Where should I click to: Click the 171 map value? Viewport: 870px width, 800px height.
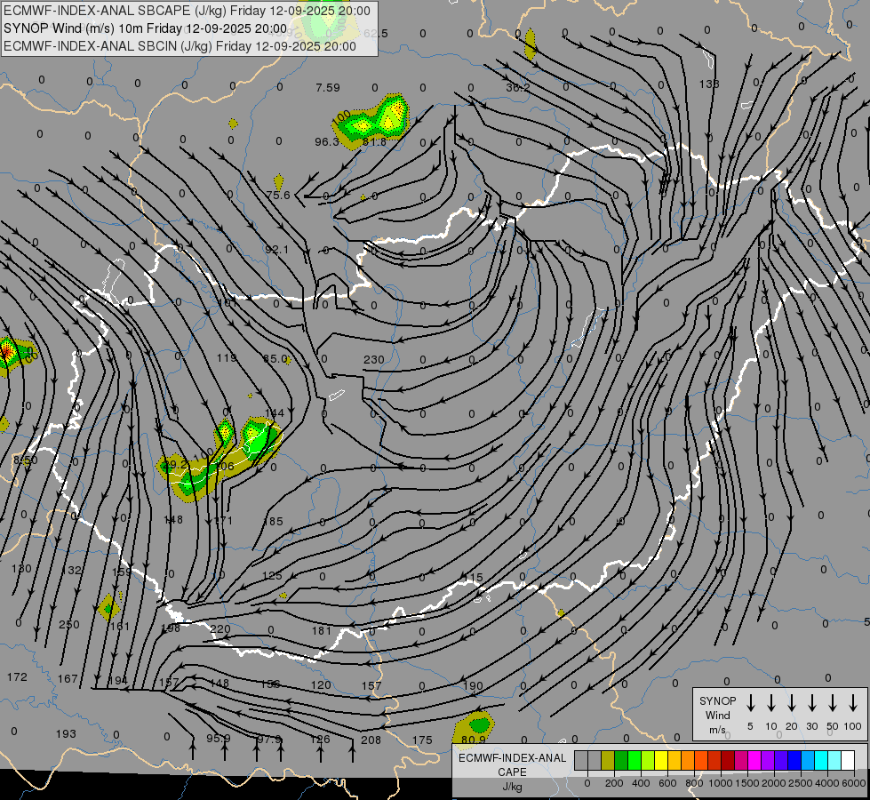(x=223, y=521)
